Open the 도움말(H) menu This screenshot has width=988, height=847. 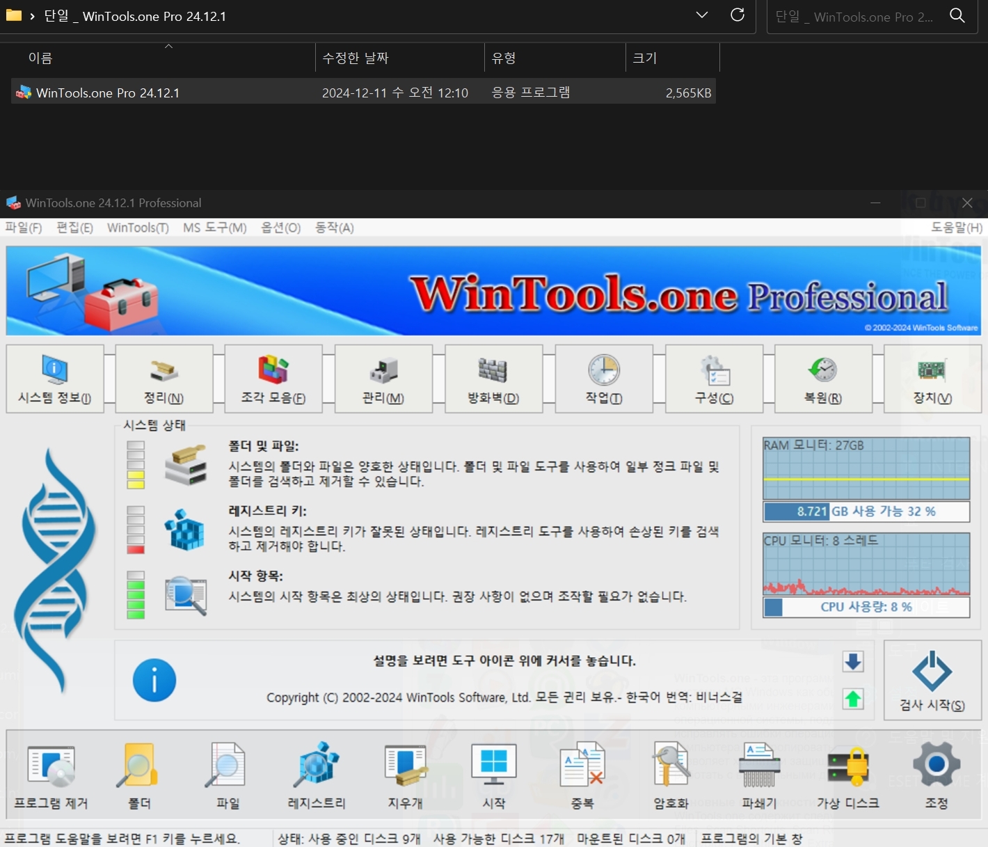point(957,228)
